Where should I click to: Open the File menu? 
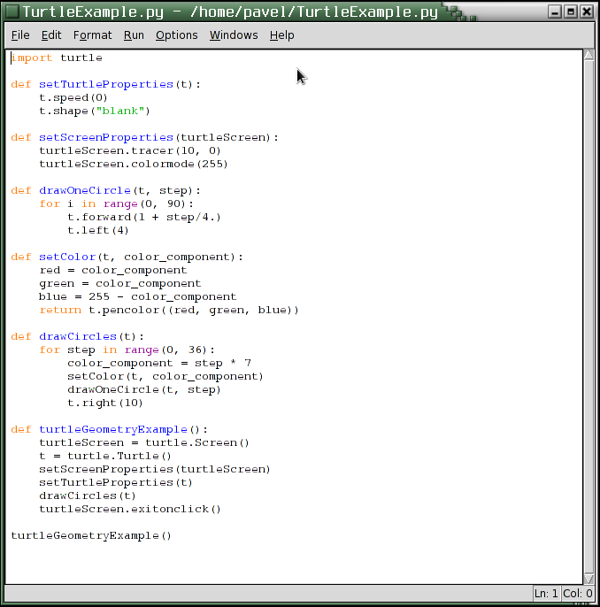tap(20, 35)
